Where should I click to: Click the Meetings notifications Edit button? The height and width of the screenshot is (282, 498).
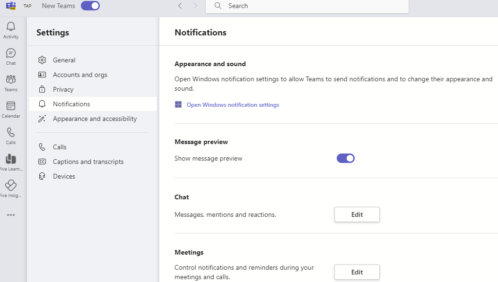[357, 272]
